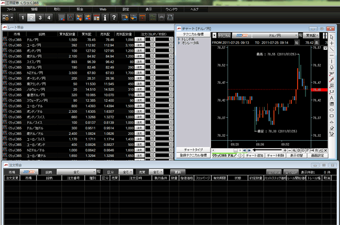
Task: Jump chart to latest data arrow
Action: pyautogui.click(x=249, y=150)
